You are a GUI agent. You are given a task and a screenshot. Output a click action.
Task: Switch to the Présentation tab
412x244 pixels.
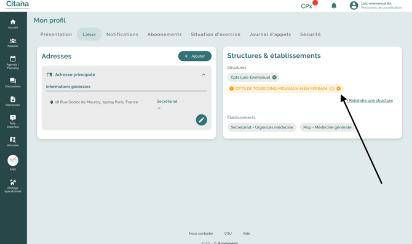56,34
